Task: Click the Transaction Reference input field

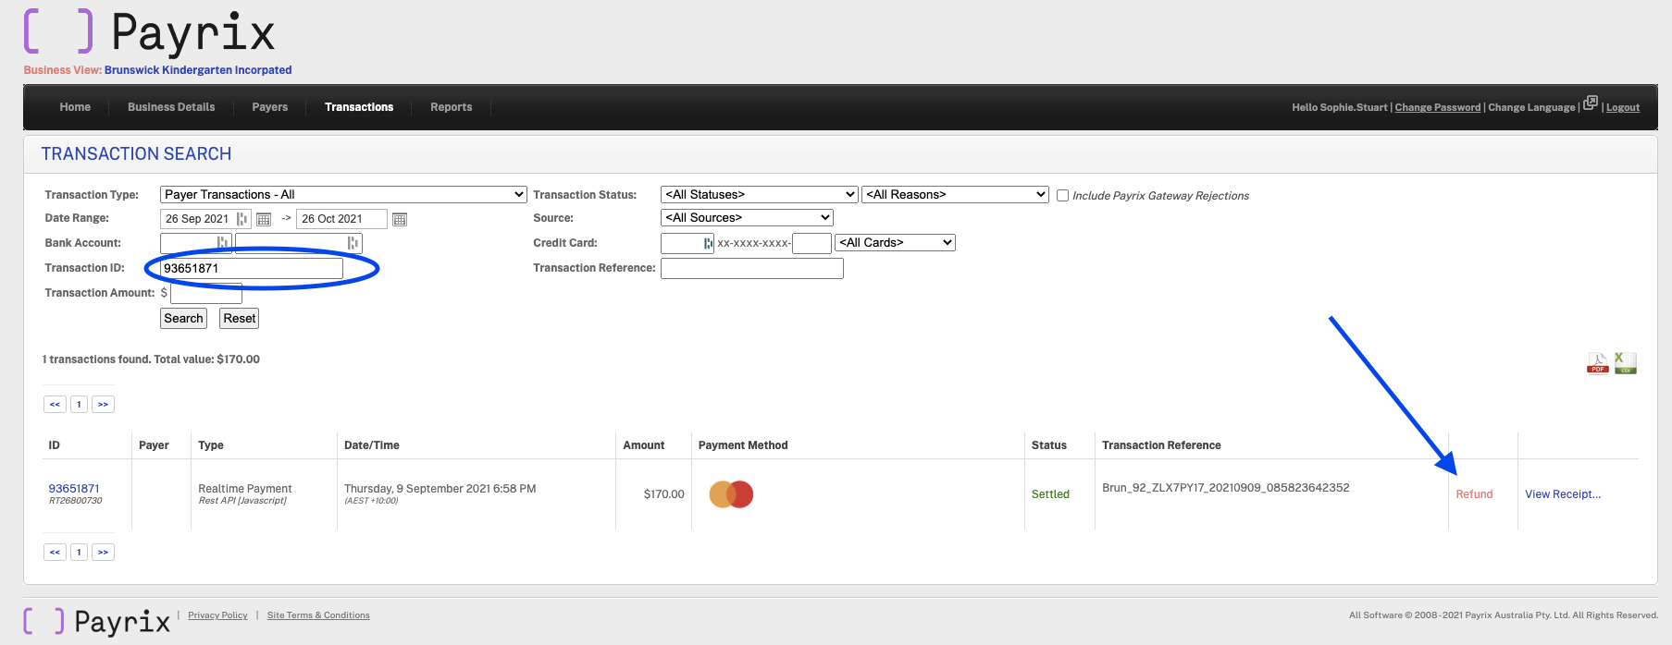Action: pos(752,268)
